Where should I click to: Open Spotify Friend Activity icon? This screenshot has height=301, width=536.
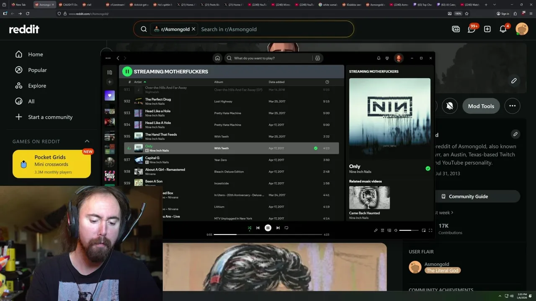click(x=387, y=58)
